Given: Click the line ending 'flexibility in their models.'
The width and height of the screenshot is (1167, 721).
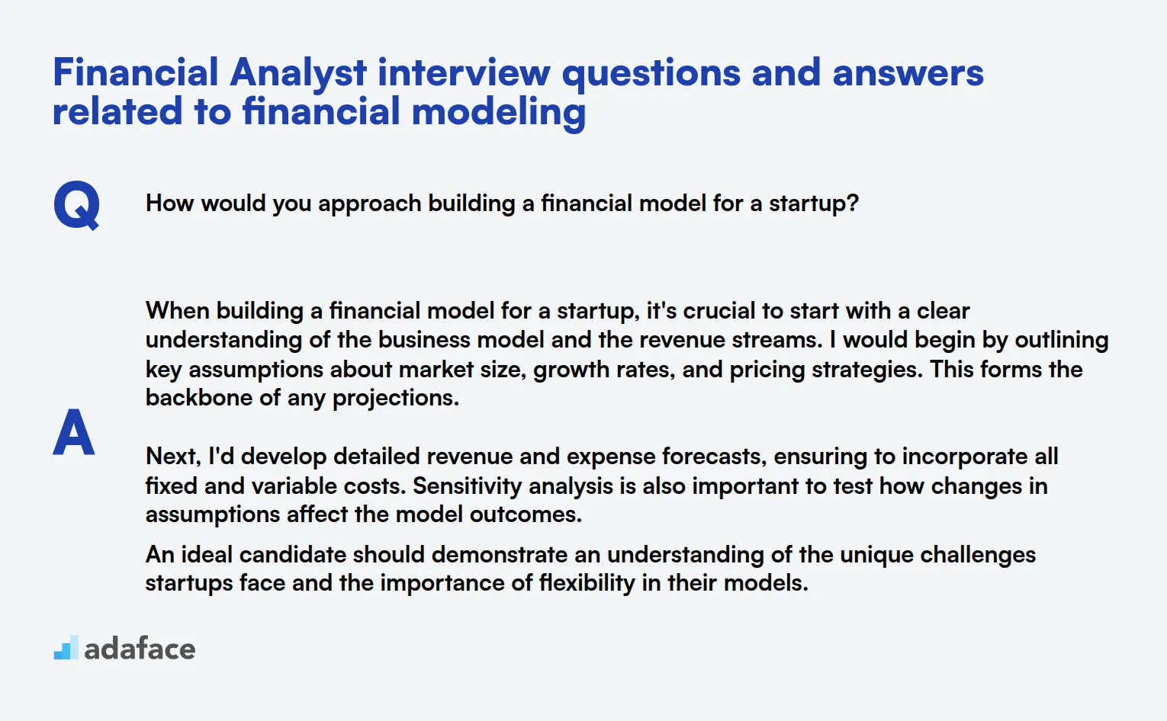Looking at the screenshot, I should [x=477, y=583].
